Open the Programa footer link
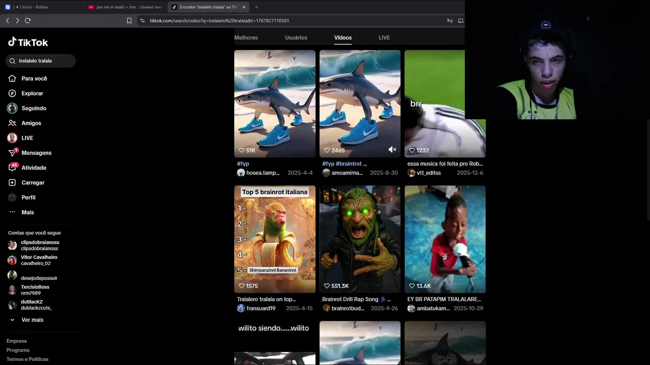The width and height of the screenshot is (650, 365). pos(18,350)
